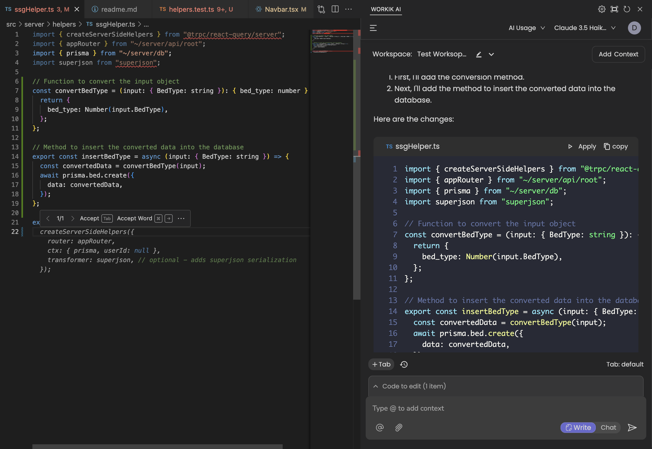652x449 pixels.
Task: Expand the workspace selector chevron
Action: coord(491,54)
